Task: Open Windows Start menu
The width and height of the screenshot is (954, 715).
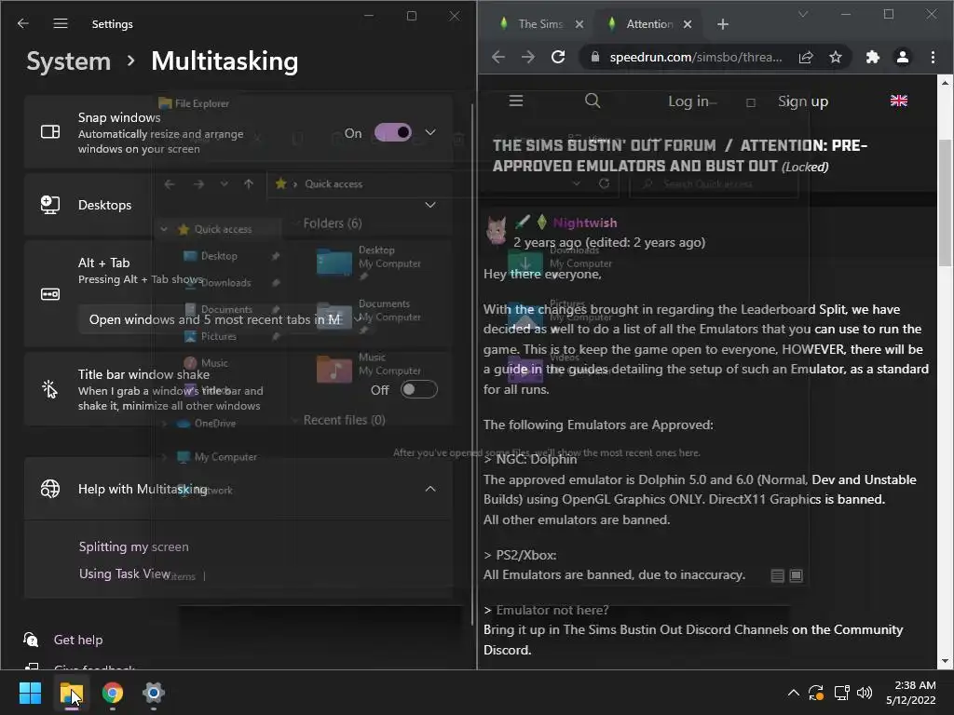Action: pos(31,693)
